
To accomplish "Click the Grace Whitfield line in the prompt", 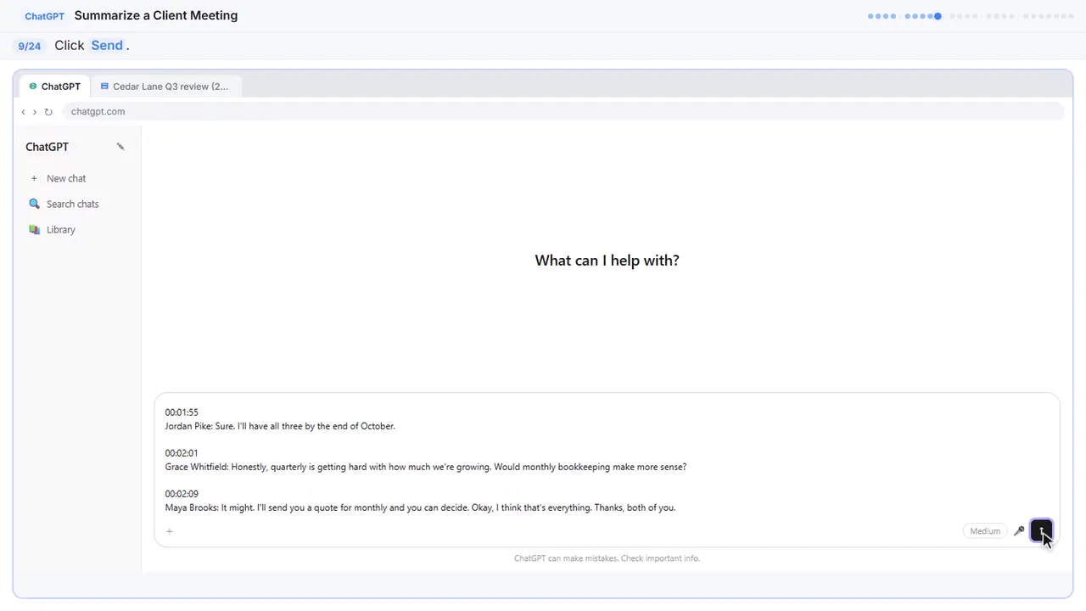I will (426, 467).
